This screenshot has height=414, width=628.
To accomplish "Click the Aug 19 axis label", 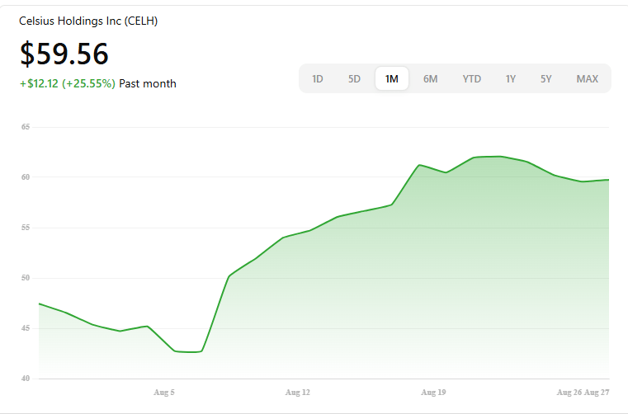I will pyautogui.click(x=433, y=393).
